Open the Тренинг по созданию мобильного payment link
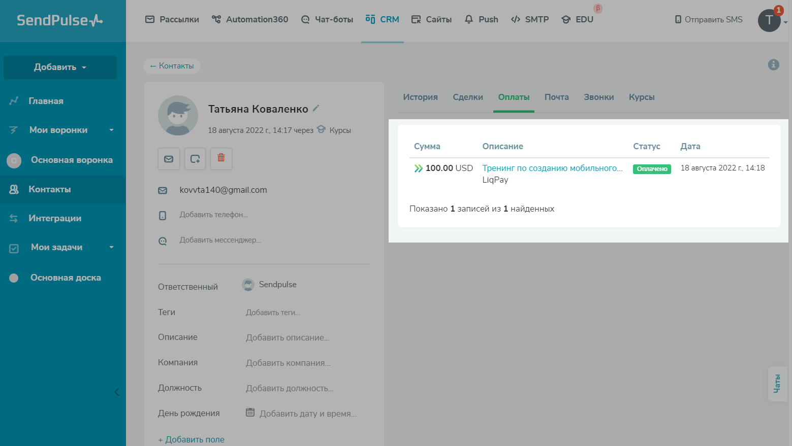This screenshot has height=446, width=792. (x=552, y=168)
